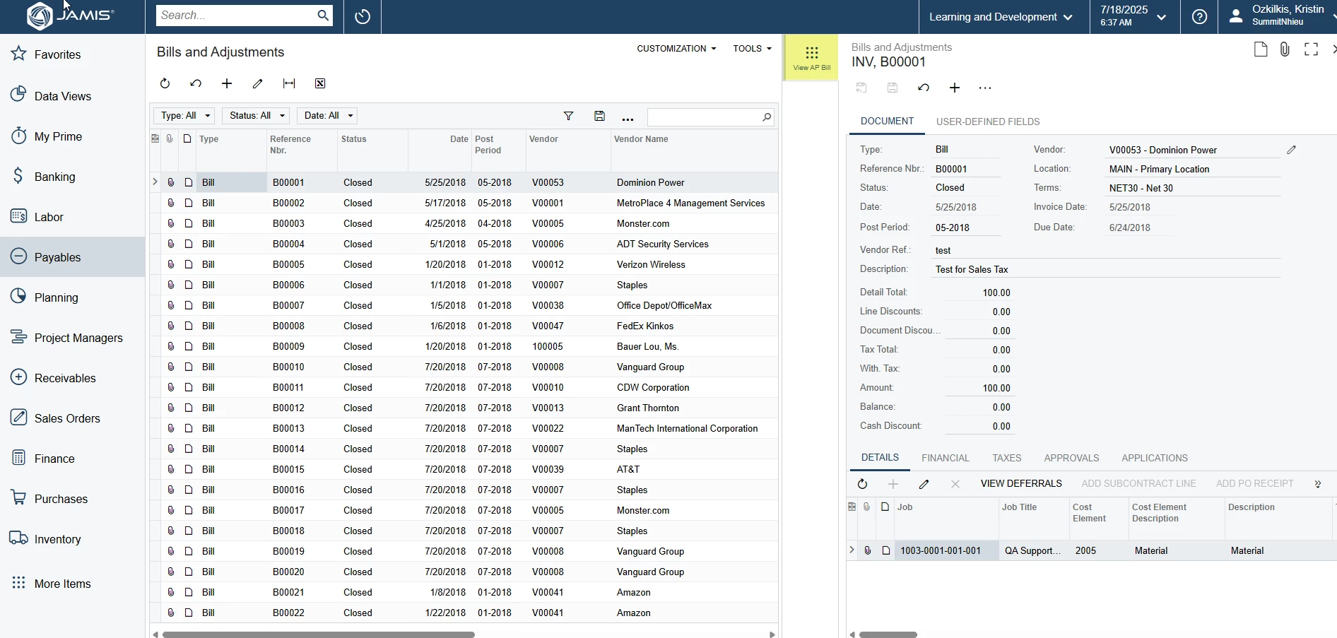
Task: Edit the vendor V00053 with pencil icon
Action: (x=1291, y=150)
